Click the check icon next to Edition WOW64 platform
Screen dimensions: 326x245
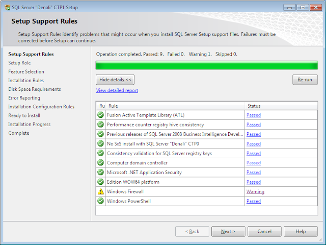101,182
